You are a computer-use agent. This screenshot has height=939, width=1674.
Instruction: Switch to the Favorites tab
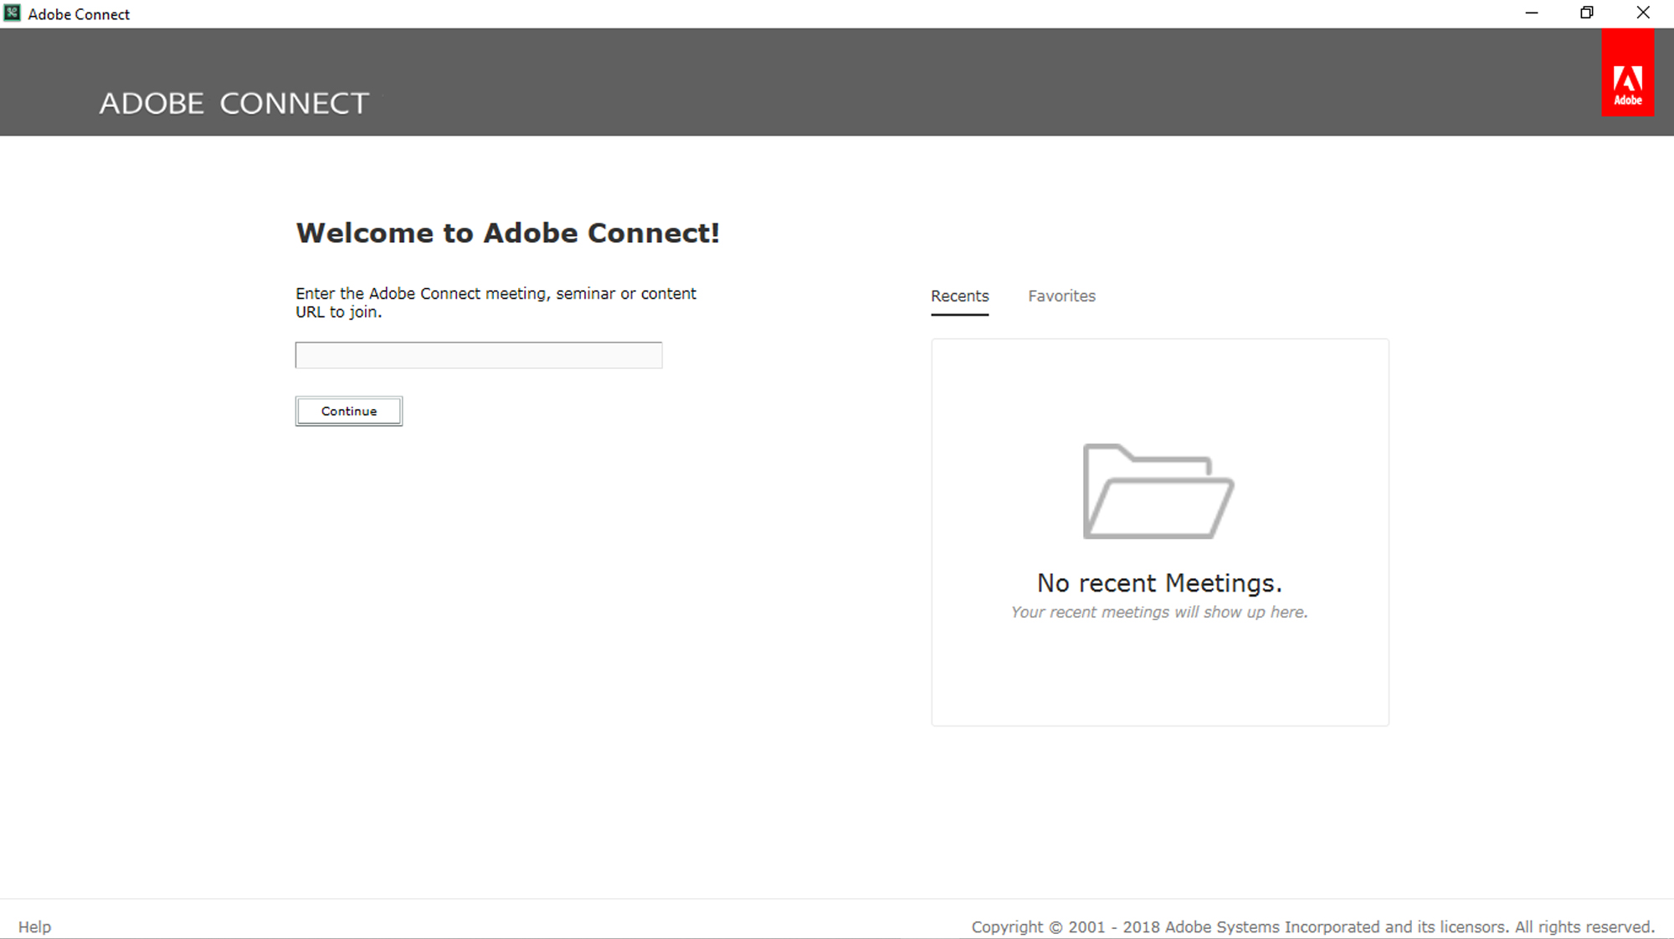click(1061, 296)
